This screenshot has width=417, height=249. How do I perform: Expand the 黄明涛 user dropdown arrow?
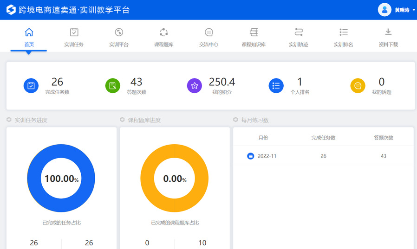pos(414,10)
